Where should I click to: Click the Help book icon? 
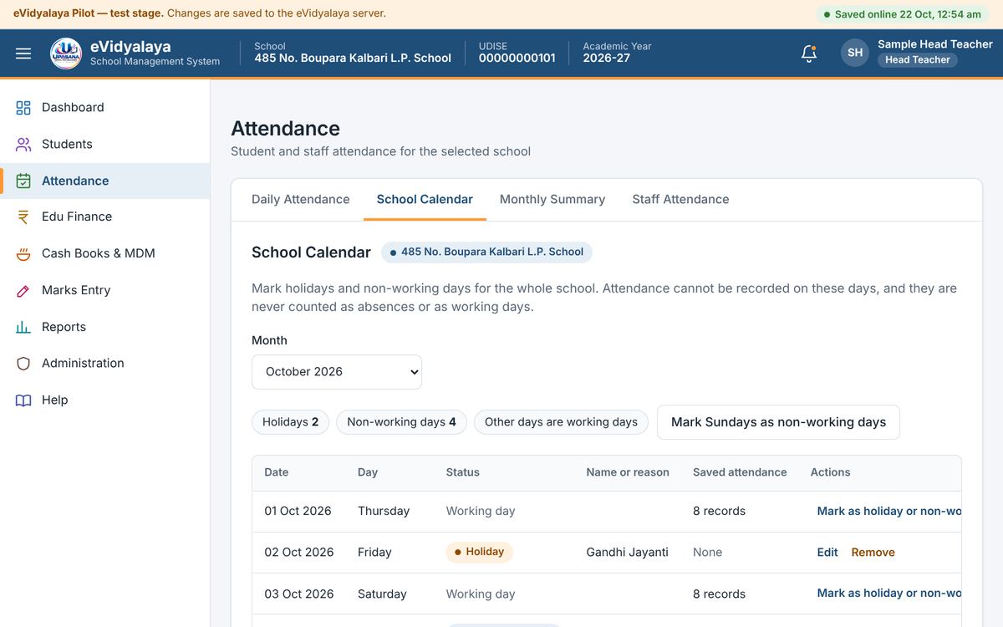pyautogui.click(x=23, y=400)
